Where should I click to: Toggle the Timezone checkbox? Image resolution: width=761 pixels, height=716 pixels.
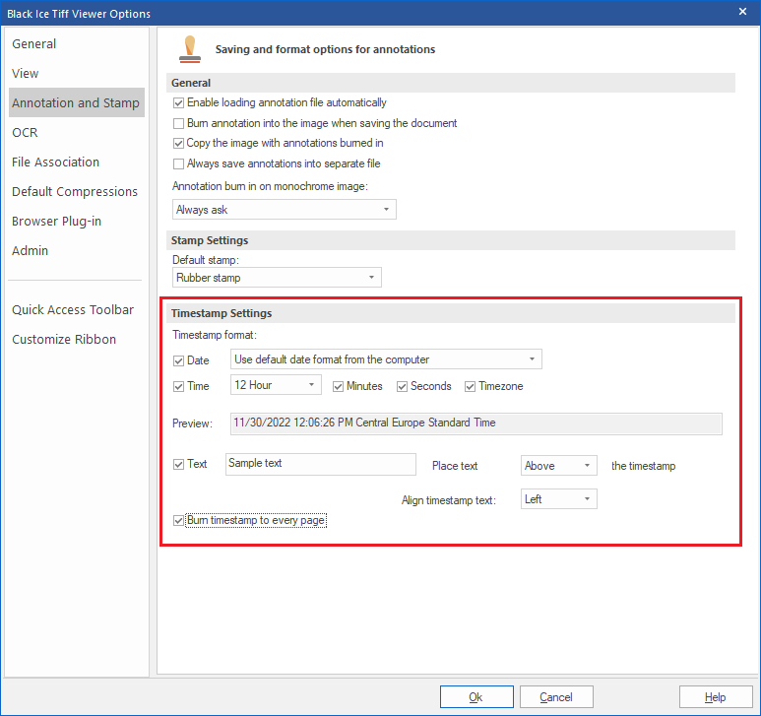tap(471, 386)
